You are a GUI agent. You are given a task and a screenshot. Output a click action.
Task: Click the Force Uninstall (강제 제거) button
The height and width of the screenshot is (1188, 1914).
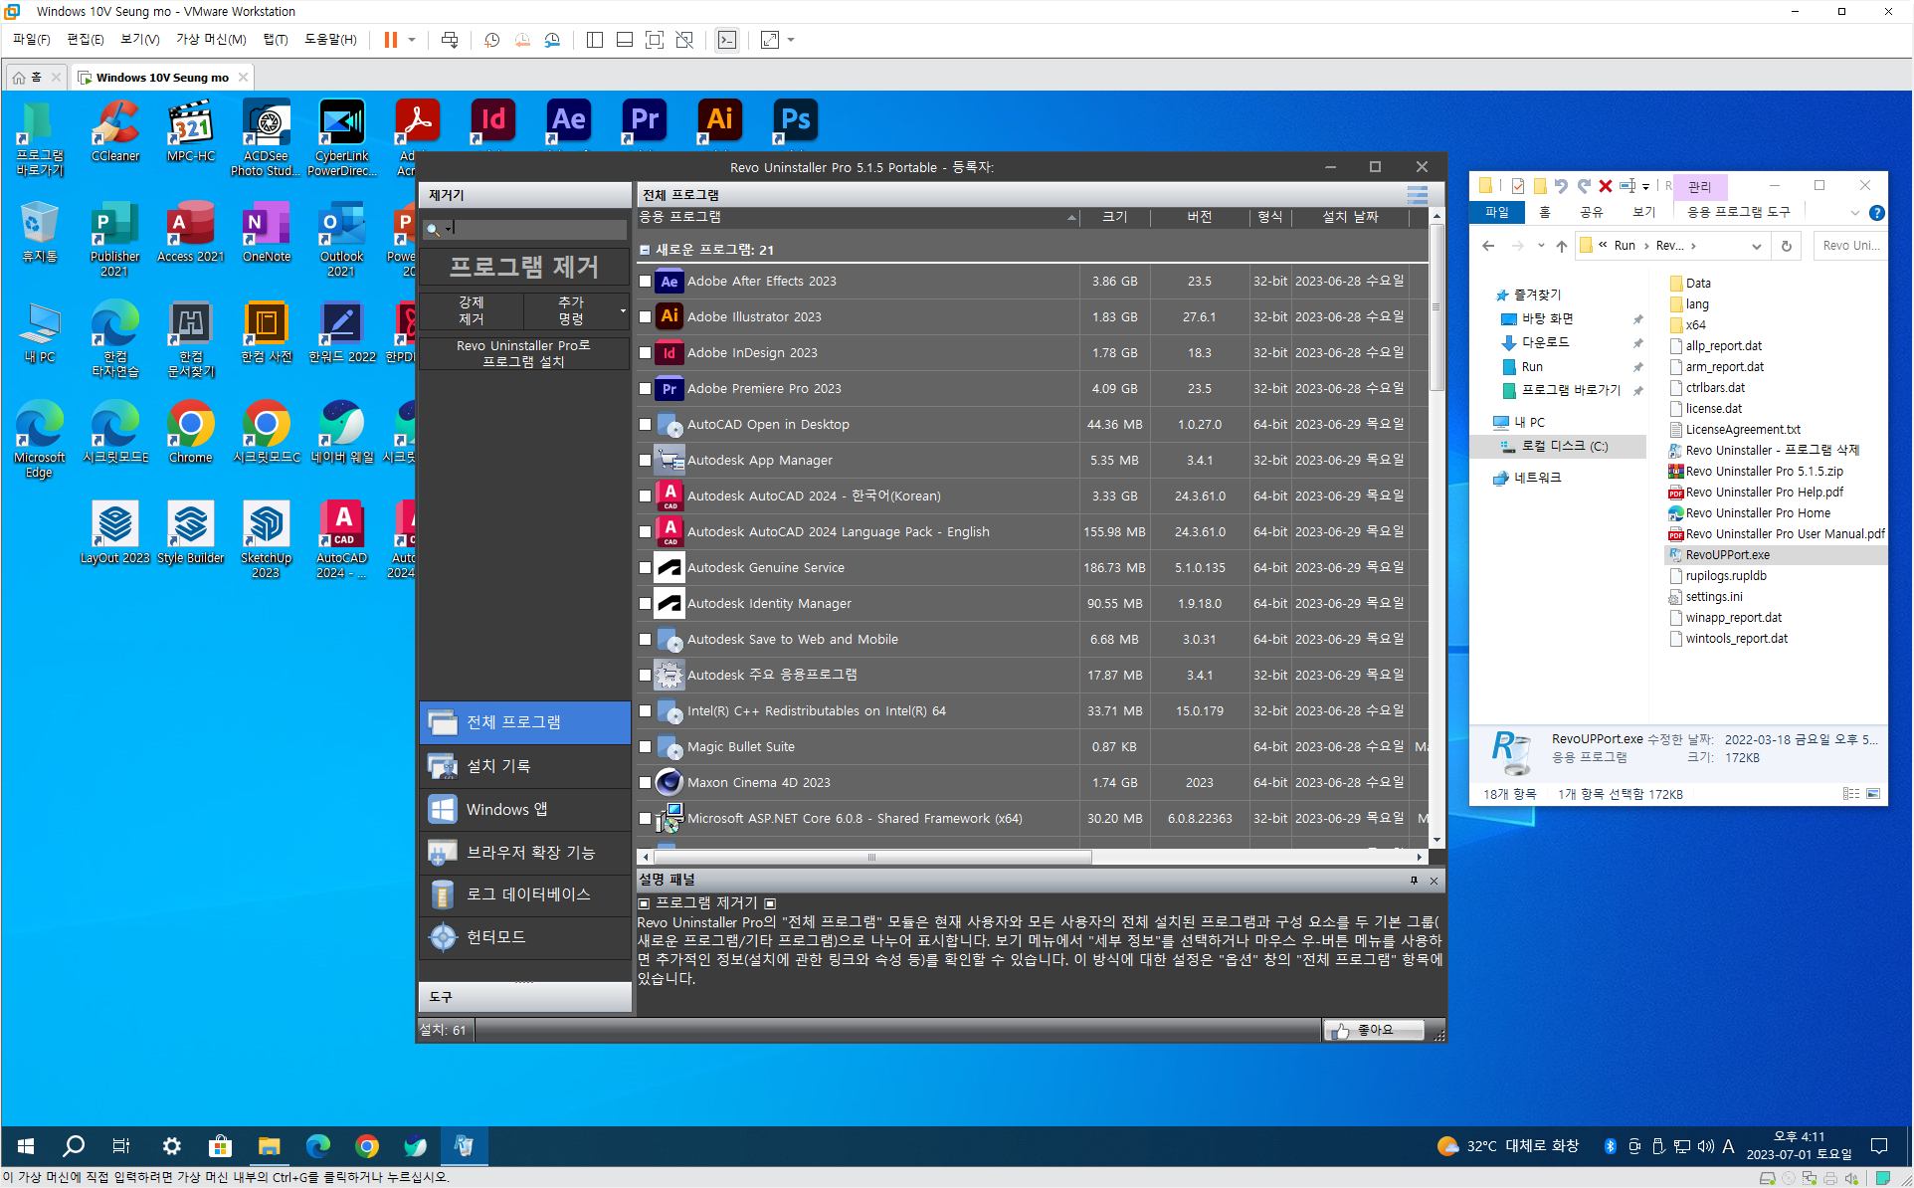472,310
